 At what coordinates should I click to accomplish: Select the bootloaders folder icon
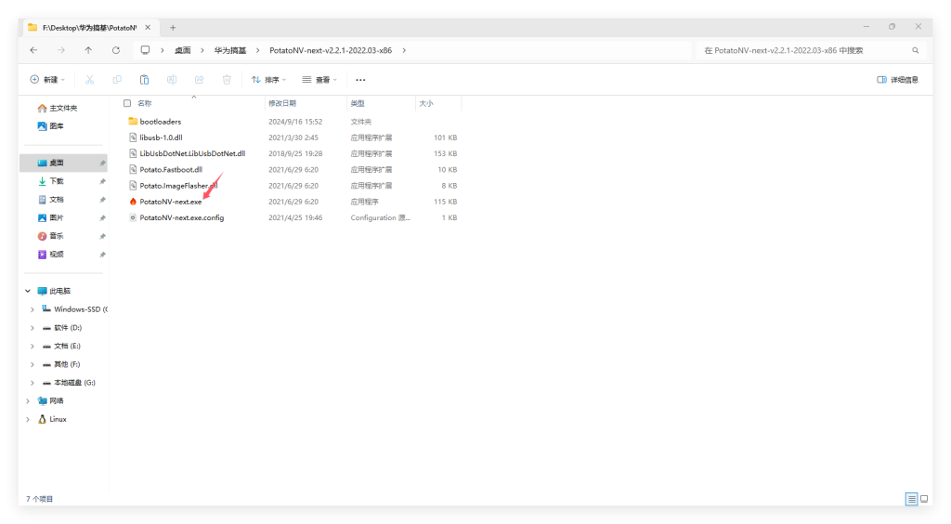(133, 122)
